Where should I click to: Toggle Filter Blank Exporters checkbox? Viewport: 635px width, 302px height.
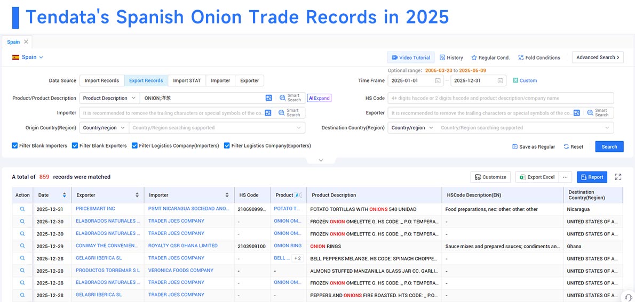point(75,145)
